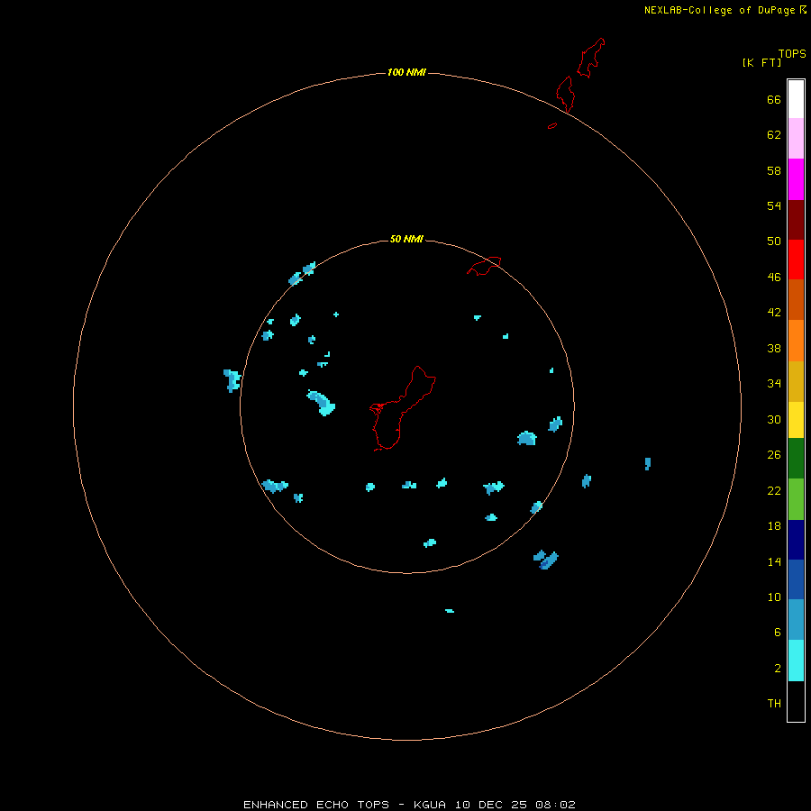Click the 100 NMI range ring label
The image size is (811, 811).
pyautogui.click(x=406, y=72)
